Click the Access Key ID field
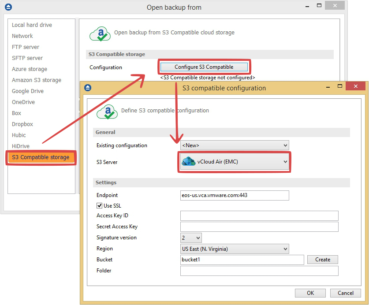The height and width of the screenshot is (305, 369). pyautogui.click(x=259, y=216)
